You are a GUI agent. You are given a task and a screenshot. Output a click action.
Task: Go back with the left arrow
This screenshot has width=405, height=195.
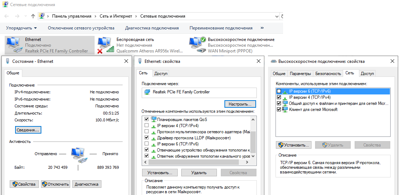(7, 16)
